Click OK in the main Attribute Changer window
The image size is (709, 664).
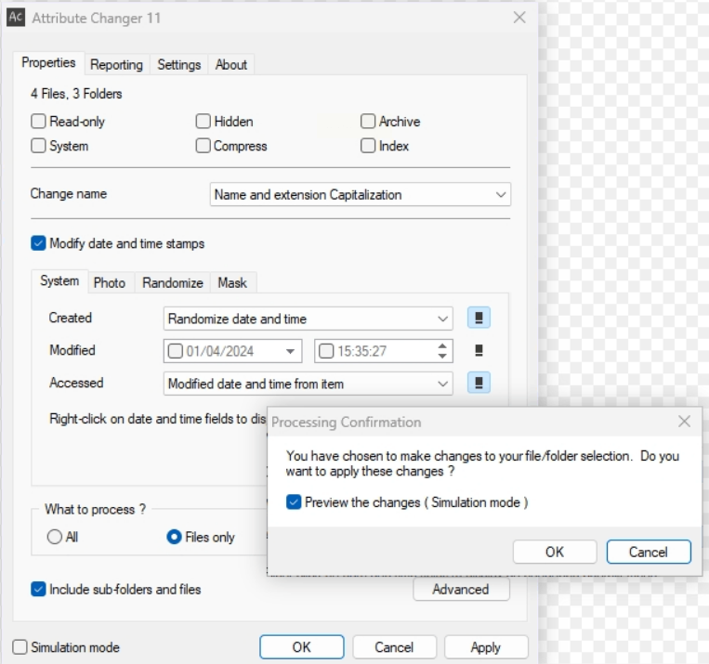pos(302,647)
